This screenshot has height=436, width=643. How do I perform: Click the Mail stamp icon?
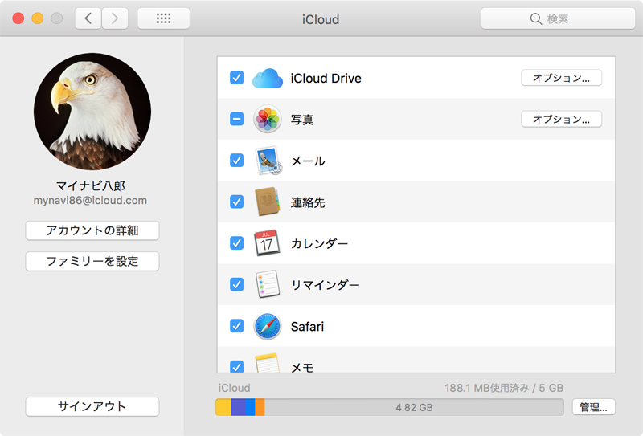268,161
